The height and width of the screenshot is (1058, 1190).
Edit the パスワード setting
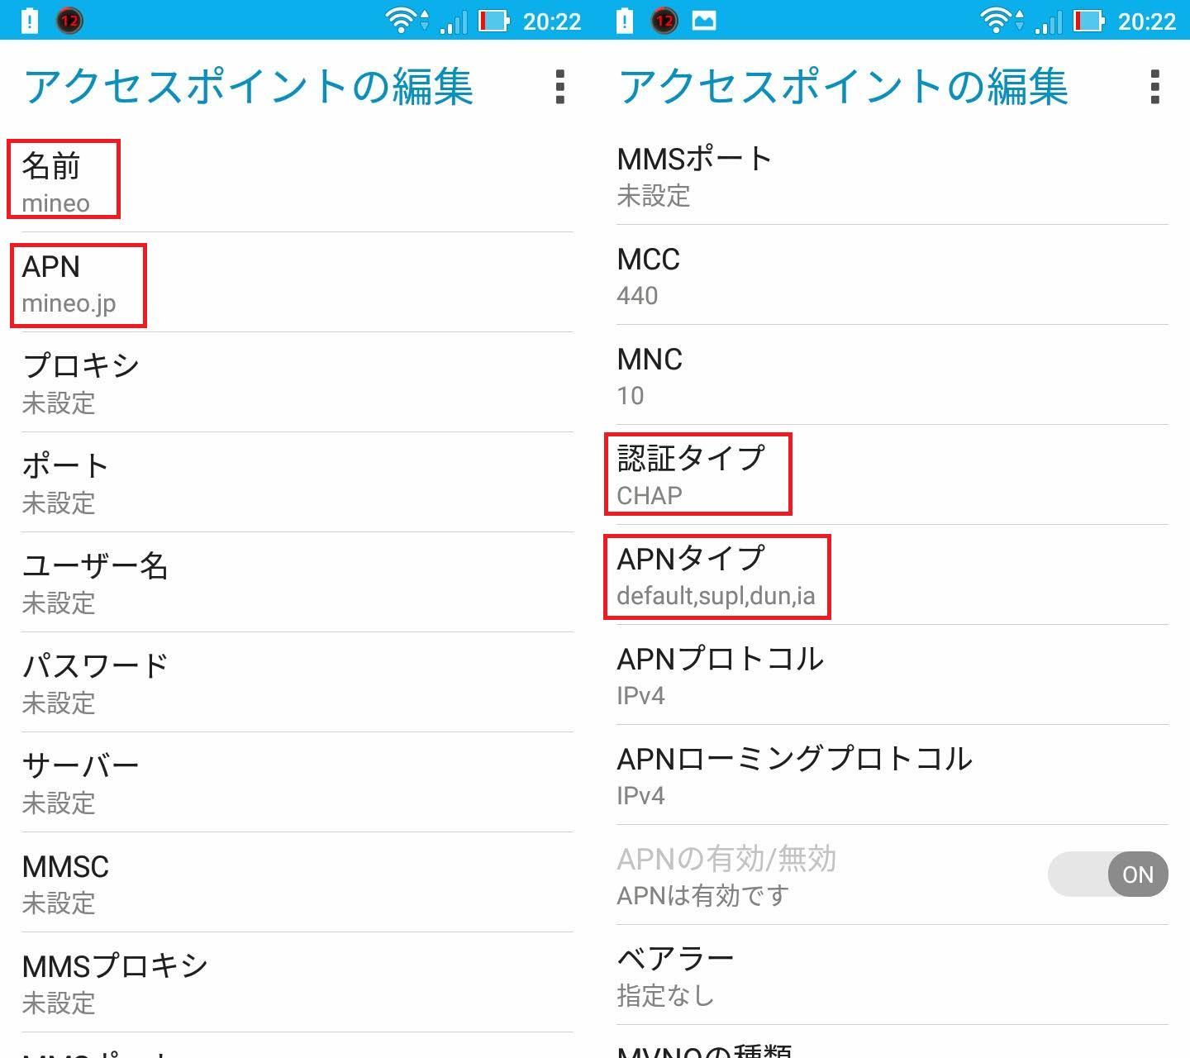click(297, 683)
